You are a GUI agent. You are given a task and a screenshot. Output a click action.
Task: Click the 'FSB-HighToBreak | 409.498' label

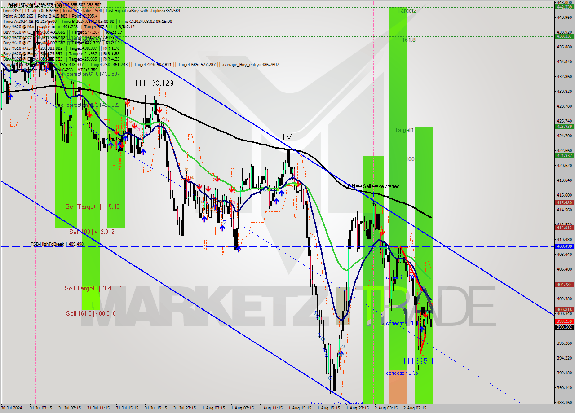57,244
